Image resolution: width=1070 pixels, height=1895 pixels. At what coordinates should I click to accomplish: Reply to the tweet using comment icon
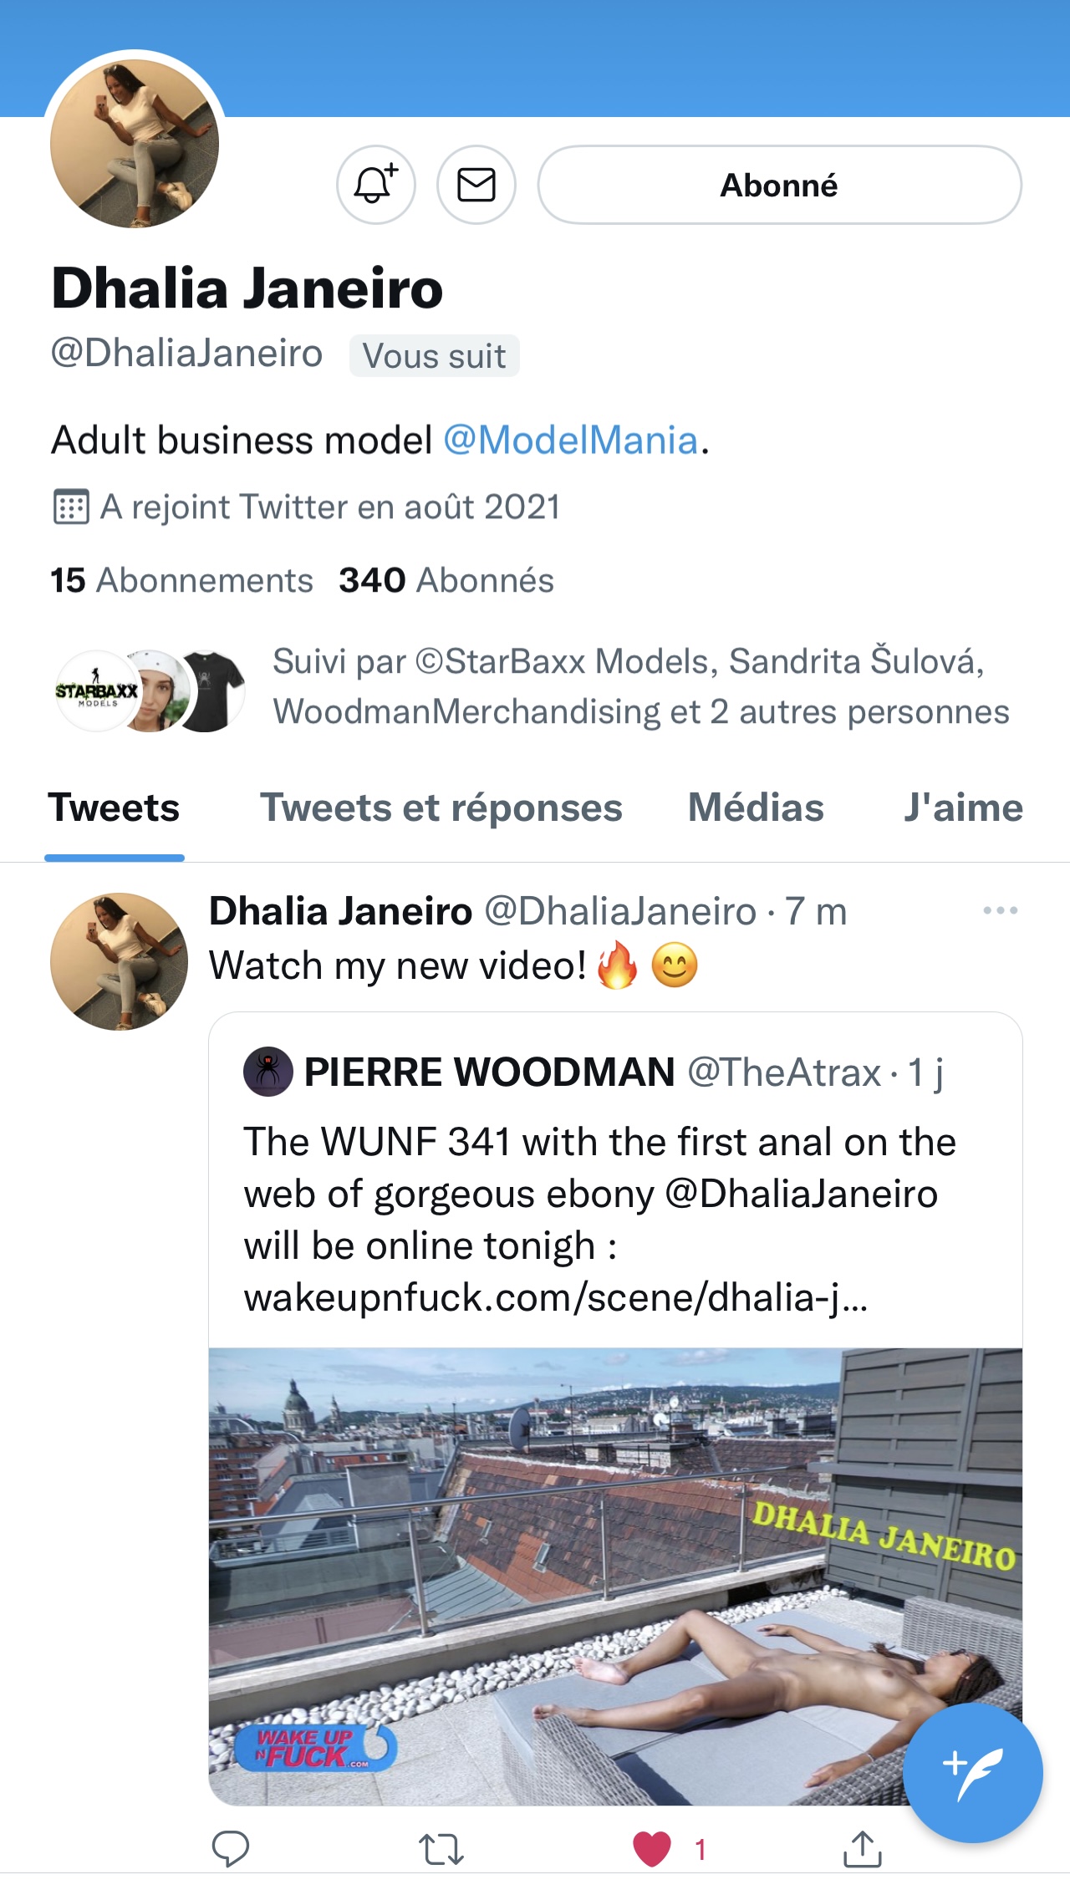point(230,1849)
